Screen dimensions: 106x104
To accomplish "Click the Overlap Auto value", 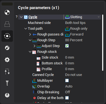I will tap(69, 86).
